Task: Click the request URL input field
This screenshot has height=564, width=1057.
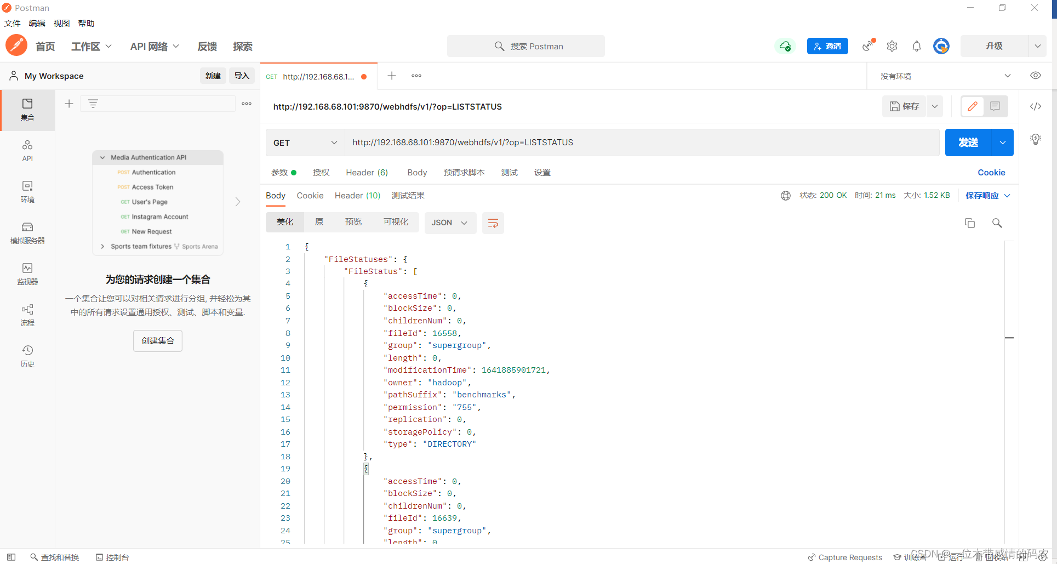Action: [641, 143]
